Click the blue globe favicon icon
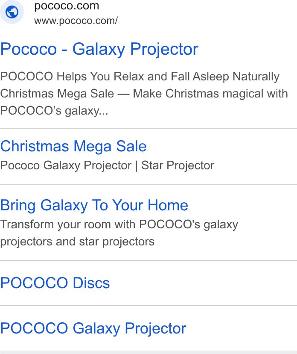Image resolution: width=297 pixels, height=354 pixels. tap(12, 12)
